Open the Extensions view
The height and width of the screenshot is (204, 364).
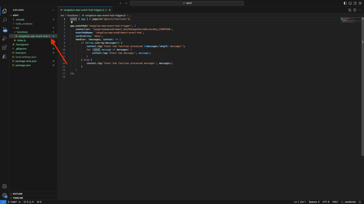pos(4,47)
